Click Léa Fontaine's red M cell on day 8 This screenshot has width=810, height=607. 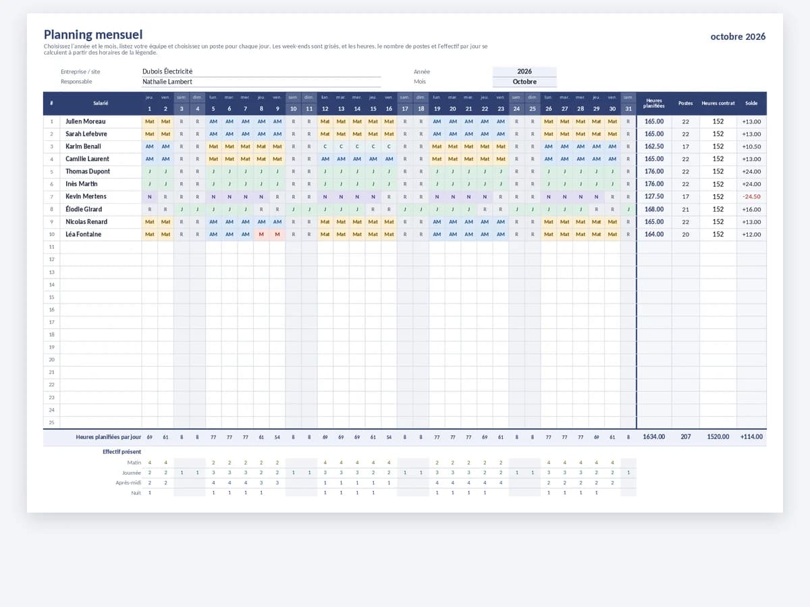(261, 234)
